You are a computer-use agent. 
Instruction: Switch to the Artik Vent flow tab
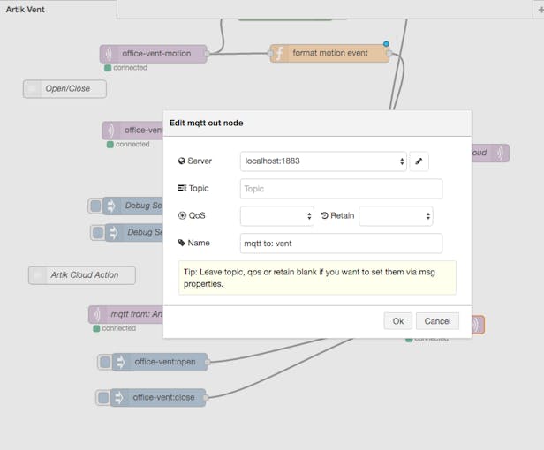(26, 10)
